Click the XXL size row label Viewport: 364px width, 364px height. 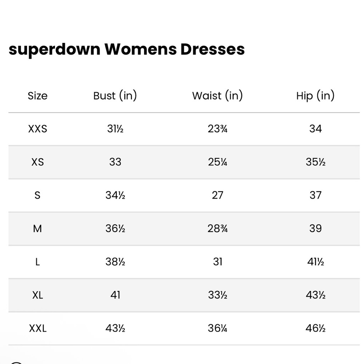tap(37, 328)
